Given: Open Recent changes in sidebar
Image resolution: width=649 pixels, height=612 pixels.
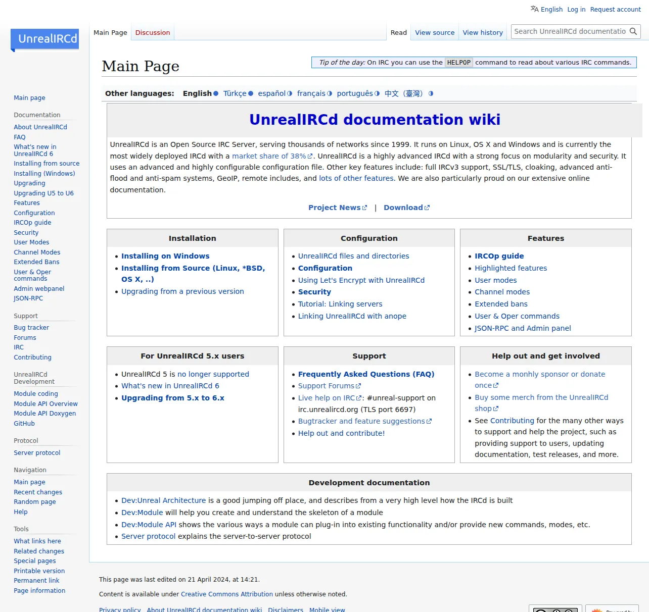Looking at the screenshot, I should (38, 492).
